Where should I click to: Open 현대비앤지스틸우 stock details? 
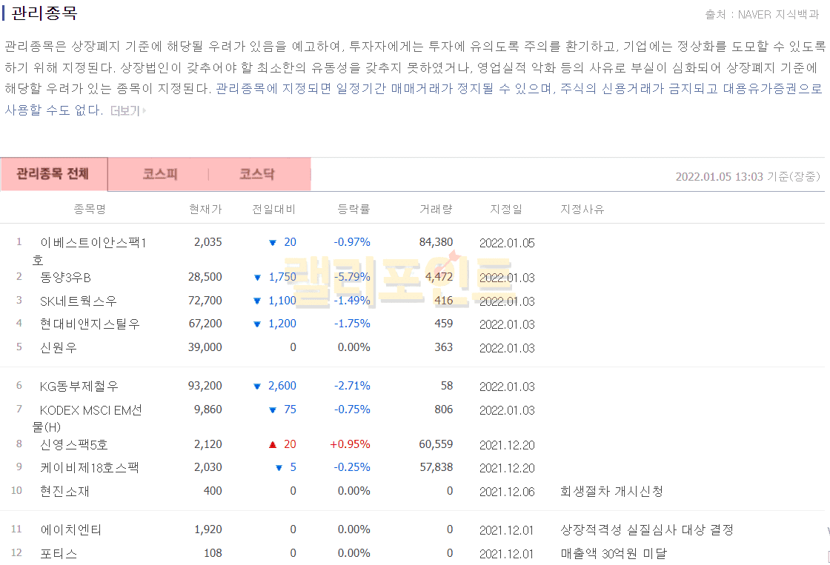[90, 324]
